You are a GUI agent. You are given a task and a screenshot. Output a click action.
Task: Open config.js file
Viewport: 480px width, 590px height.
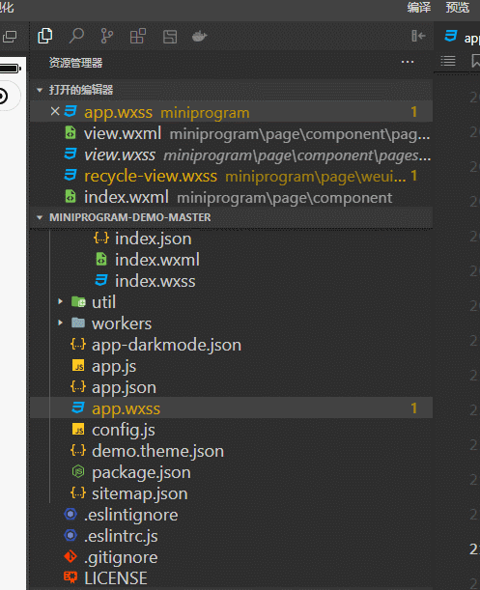click(231, 430)
